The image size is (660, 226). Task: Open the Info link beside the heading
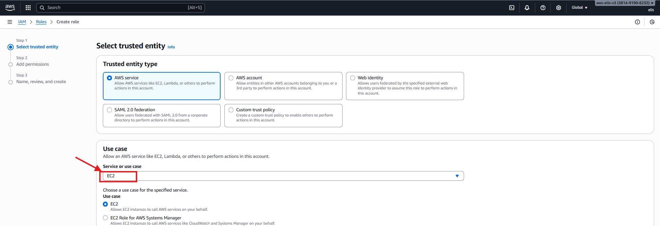[171, 47]
